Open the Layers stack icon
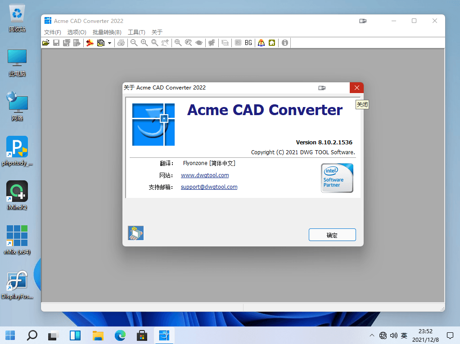 coord(225,43)
